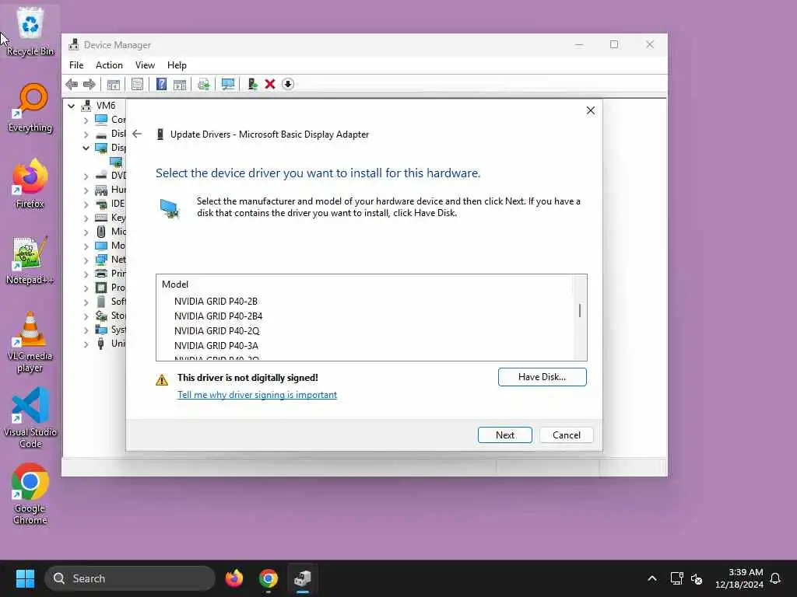Click the Cancel button

coord(567,435)
